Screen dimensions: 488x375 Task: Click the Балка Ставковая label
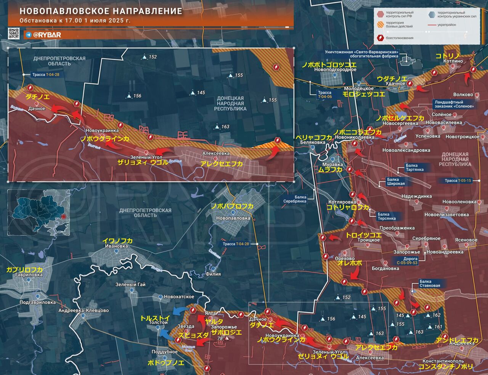point(430,284)
